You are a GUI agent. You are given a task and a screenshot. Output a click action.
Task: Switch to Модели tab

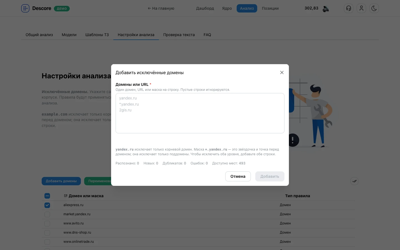pyautogui.click(x=69, y=35)
